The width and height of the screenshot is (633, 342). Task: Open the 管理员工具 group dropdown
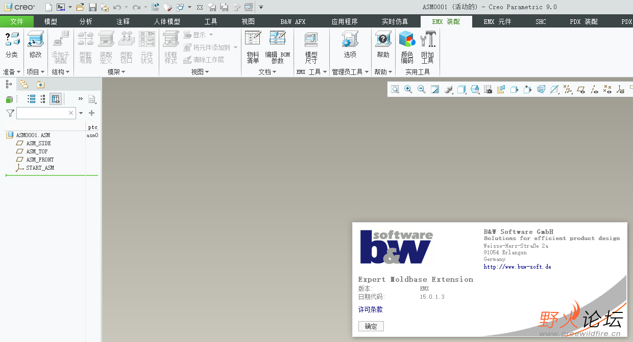350,72
